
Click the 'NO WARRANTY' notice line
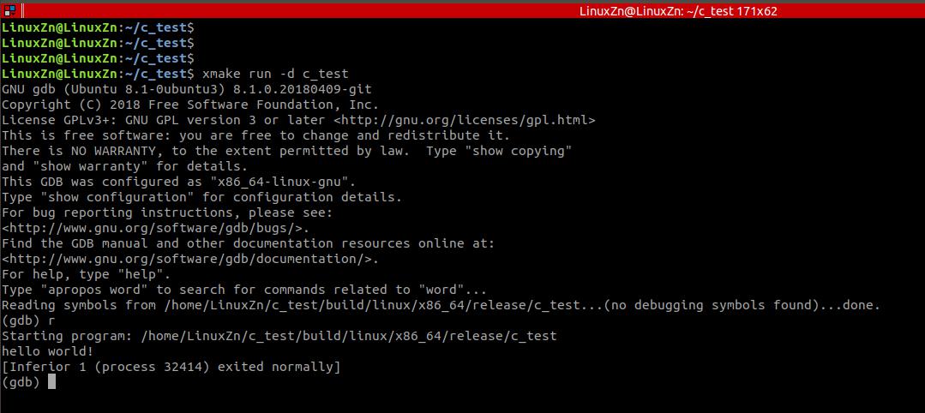(286, 151)
